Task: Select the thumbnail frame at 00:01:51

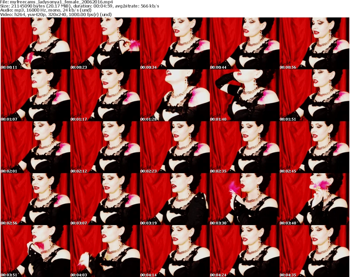Action: (x=314, y=95)
